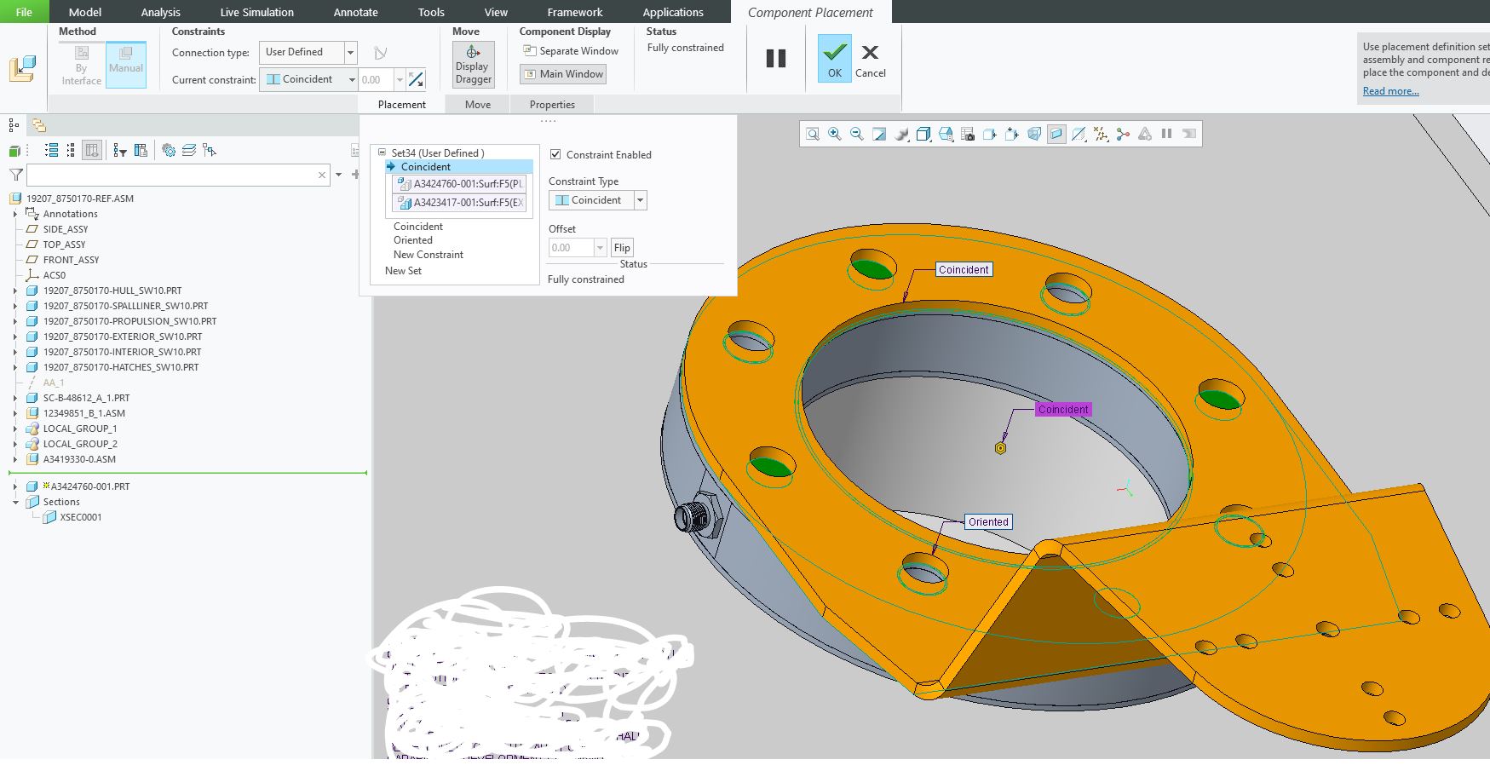Cancel the component placement

pyautogui.click(x=870, y=60)
